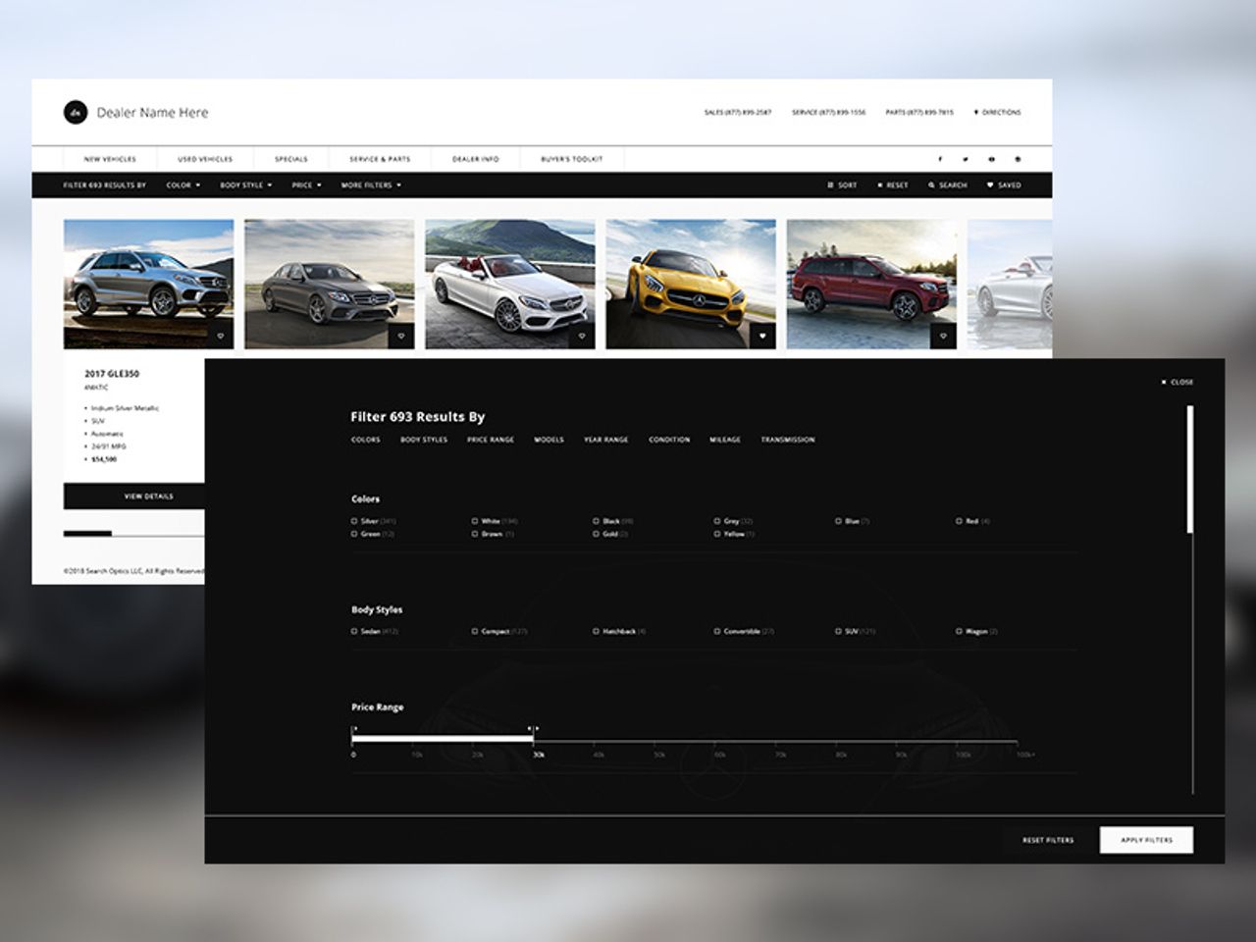1256x942 pixels.
Task: Open the Used Vehicles menu
Action: tap(205, 159)
